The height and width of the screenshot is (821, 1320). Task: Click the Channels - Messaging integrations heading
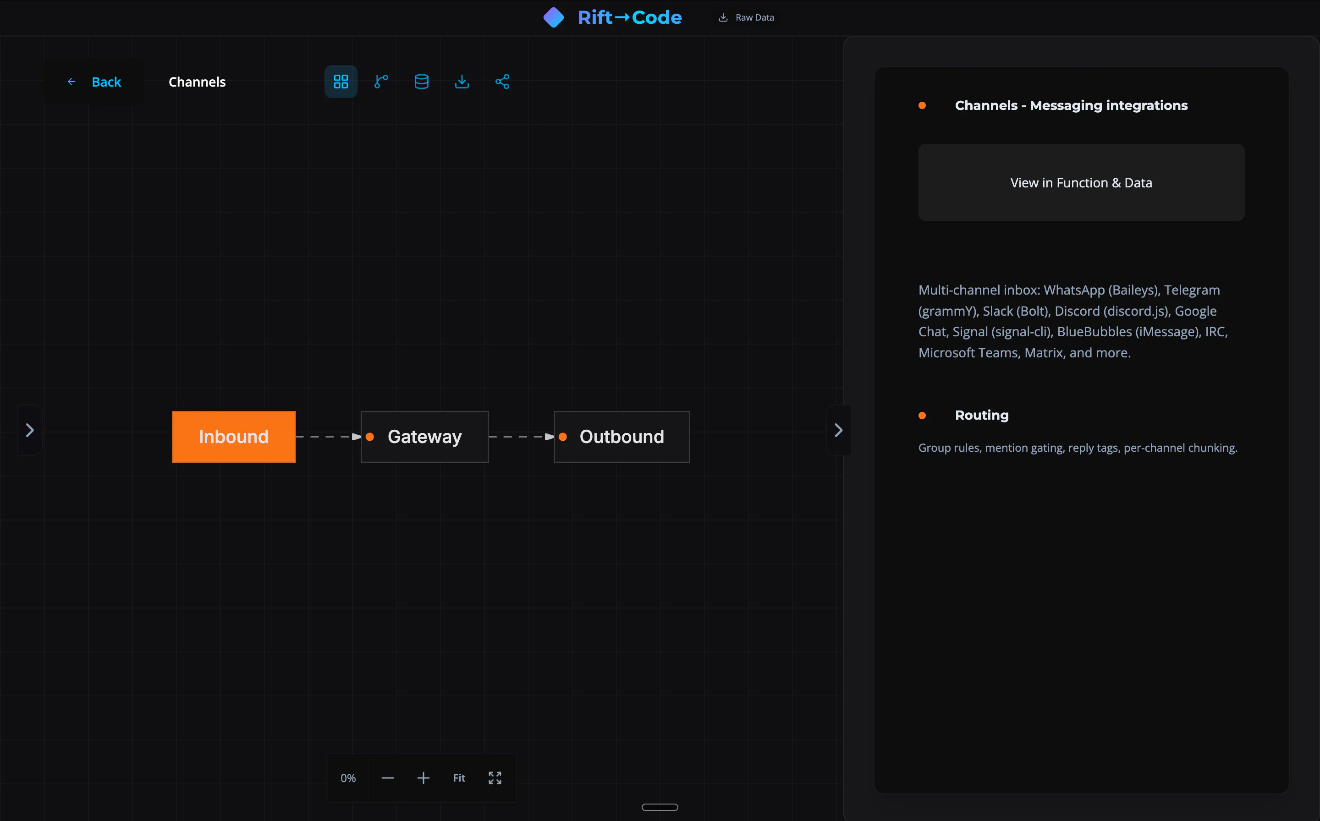1071,105
